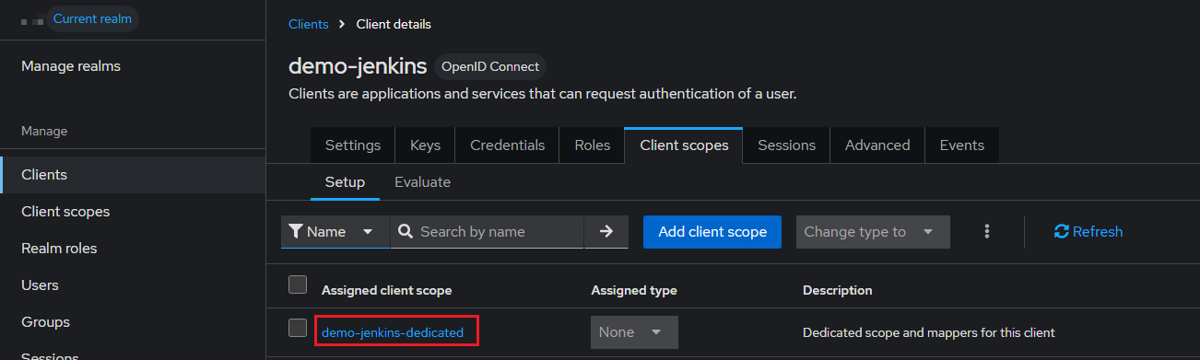
Task: Select the Setup sub-tab
Action: point(345,182)
